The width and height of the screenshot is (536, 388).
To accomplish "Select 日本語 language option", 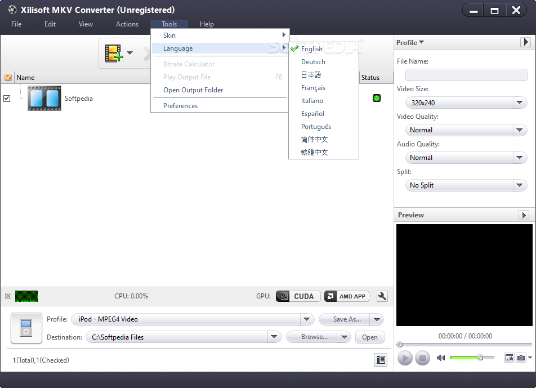I will pyautogui.click(x=324, y=75).
